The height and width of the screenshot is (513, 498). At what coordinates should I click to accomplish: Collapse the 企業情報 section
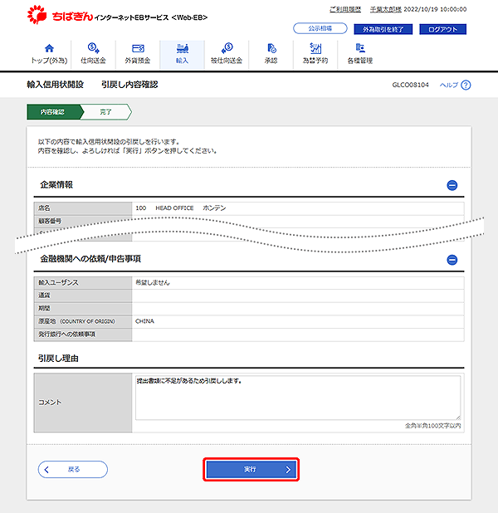[x=452, y=185]
